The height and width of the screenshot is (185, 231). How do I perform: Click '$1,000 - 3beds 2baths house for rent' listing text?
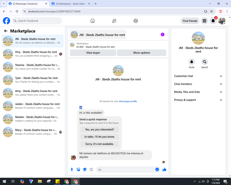(96, 47)
